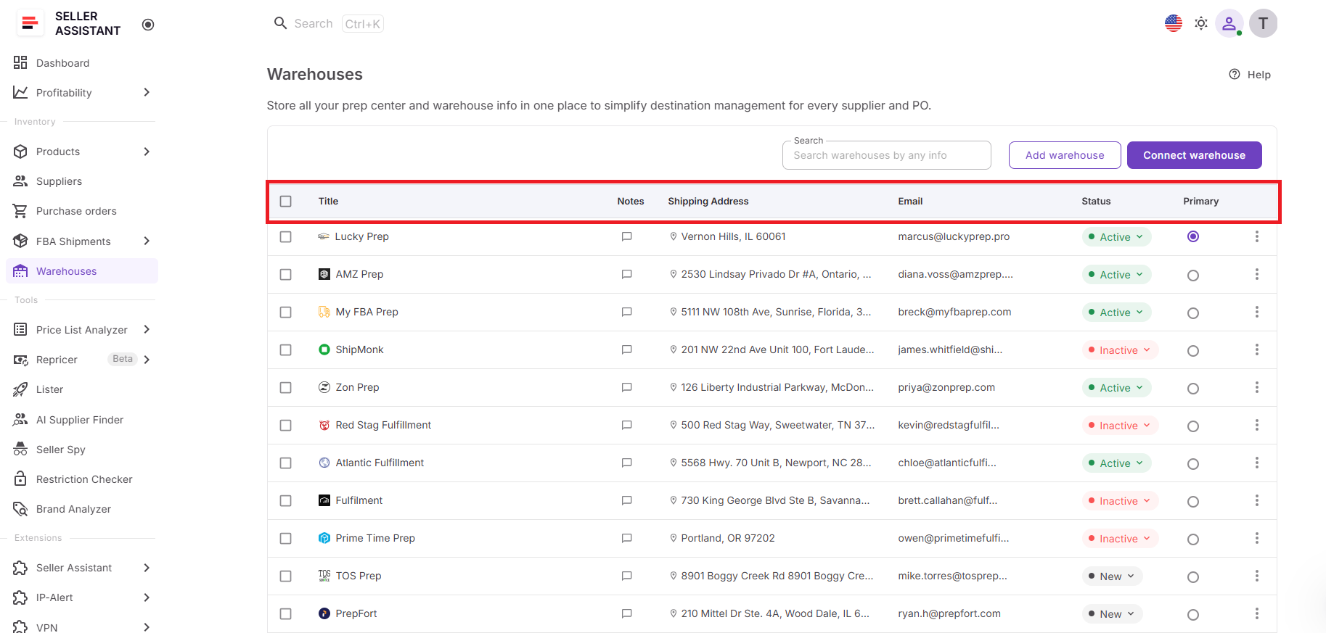The width and height of the screenshot is (1326, 633).
Task: Open Lister in sidebar
Action: click(82, 389)
